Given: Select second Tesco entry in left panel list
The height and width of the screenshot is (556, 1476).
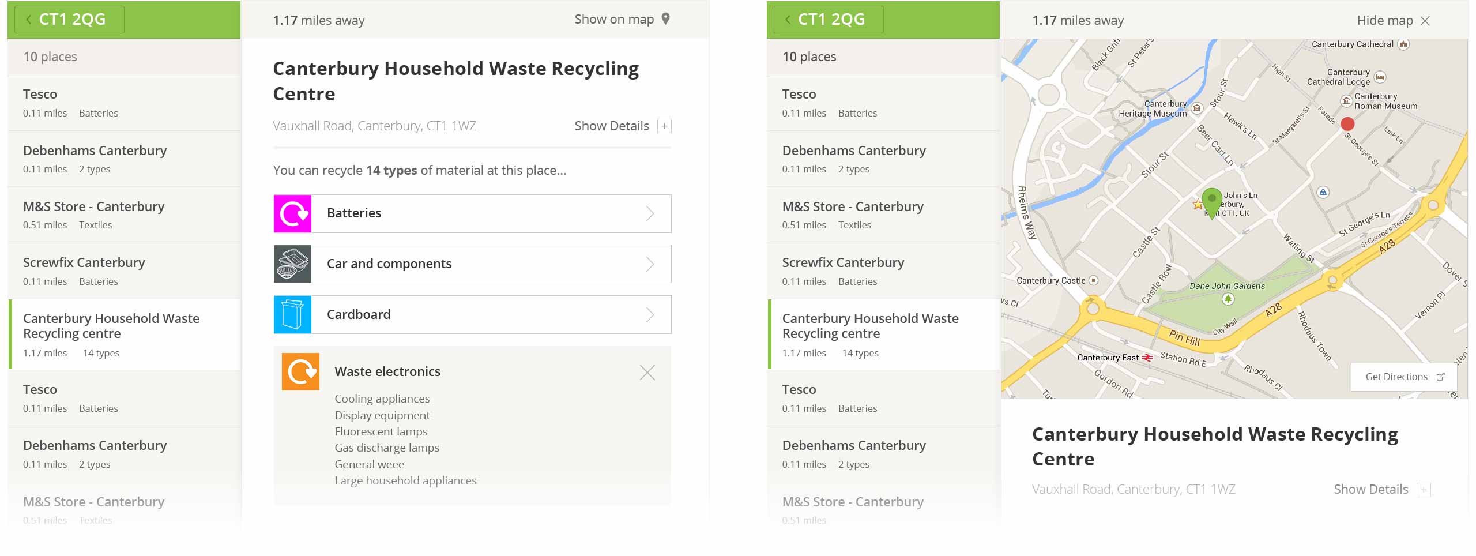Looking at the screenshot, I should 125,398.
